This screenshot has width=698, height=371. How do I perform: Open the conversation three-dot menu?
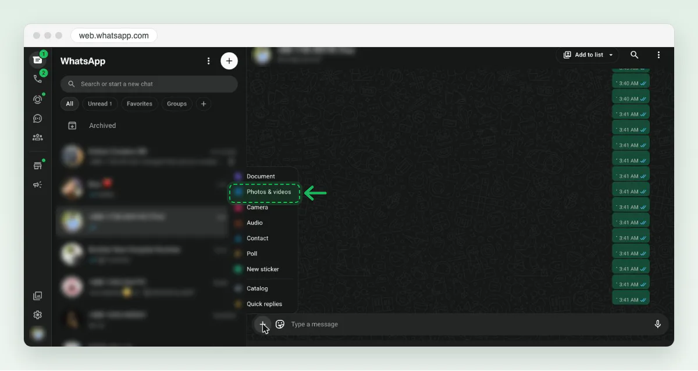coord(658,55)
